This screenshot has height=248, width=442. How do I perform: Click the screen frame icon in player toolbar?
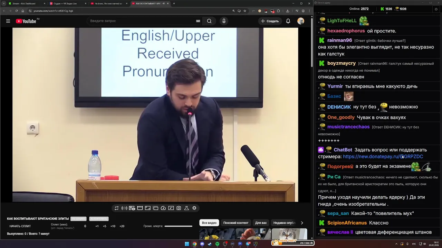[147, 208]
